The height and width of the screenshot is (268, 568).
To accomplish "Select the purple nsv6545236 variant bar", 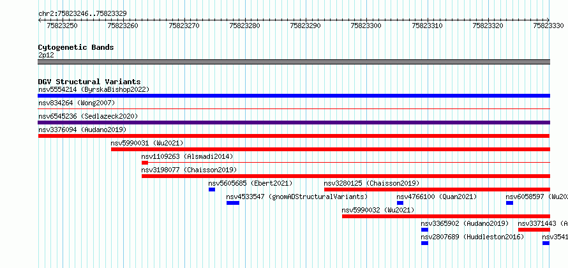I will (x=294, y=123).
